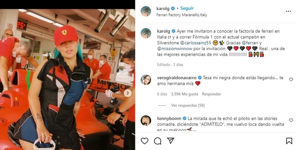296x150 pixels.
Task: Save the post with the bookmark icon
Action: (x=289, y=141)
